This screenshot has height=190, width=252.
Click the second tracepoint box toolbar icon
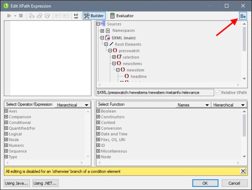pyautogui.click(x=66, y=16)
